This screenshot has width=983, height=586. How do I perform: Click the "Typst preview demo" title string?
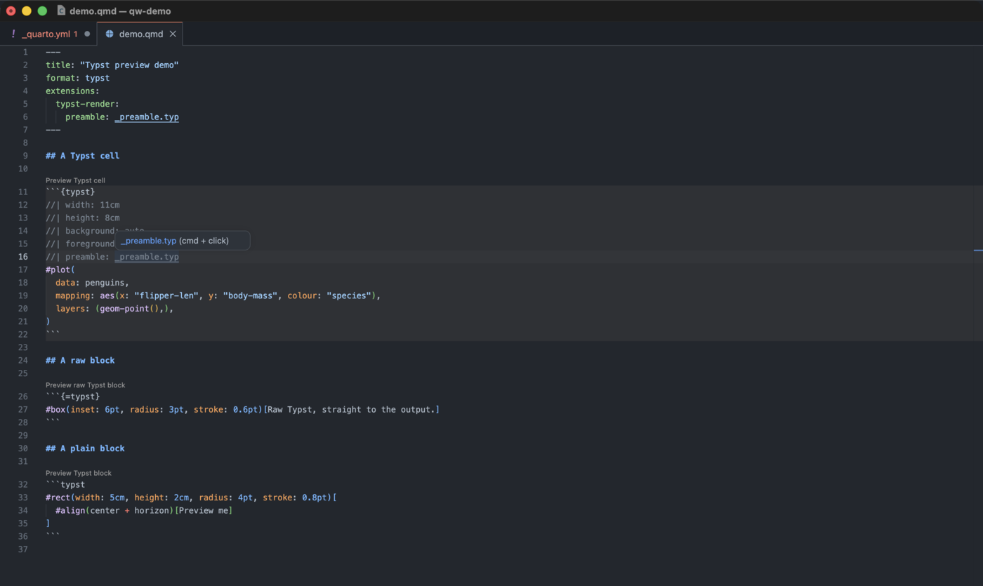pyautogui.click(x=129, y=65)
